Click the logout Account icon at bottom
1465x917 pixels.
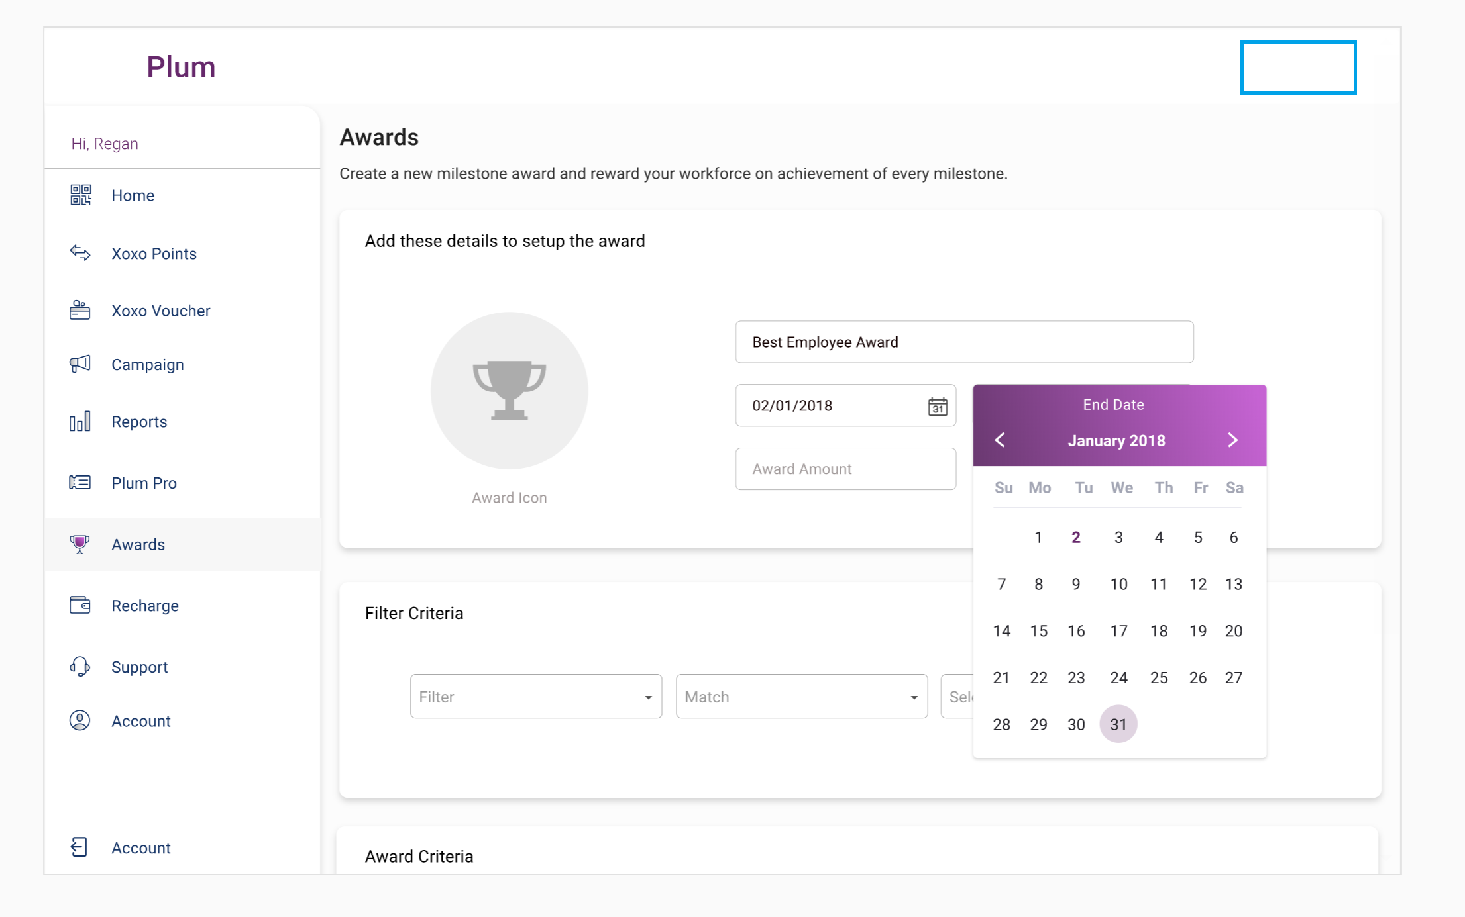click(x=79, y=847)
